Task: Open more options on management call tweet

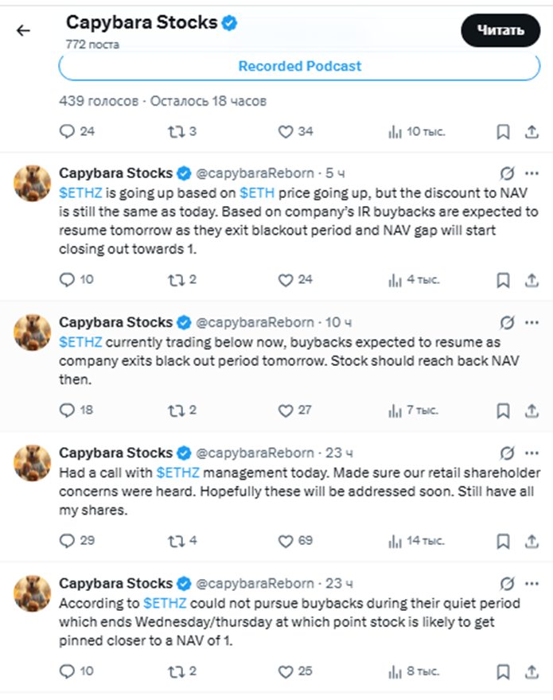Action: click(531, 453)
